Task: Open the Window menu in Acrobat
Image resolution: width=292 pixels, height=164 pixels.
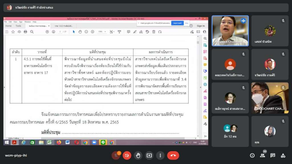Action: click(x=27, y=22)
